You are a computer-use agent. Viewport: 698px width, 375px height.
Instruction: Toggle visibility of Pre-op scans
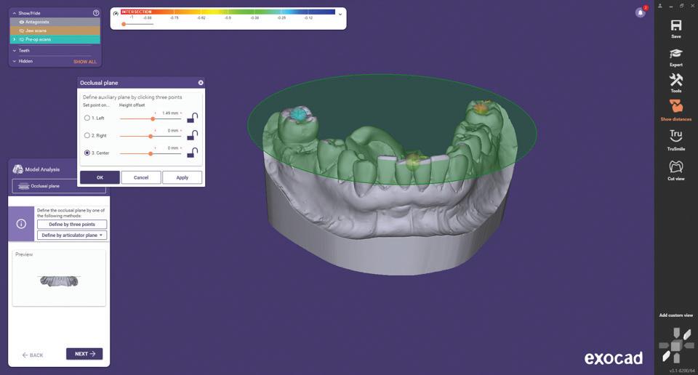(21, 39)
